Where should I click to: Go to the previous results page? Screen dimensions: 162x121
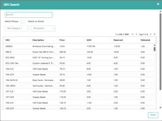point(137,34)
